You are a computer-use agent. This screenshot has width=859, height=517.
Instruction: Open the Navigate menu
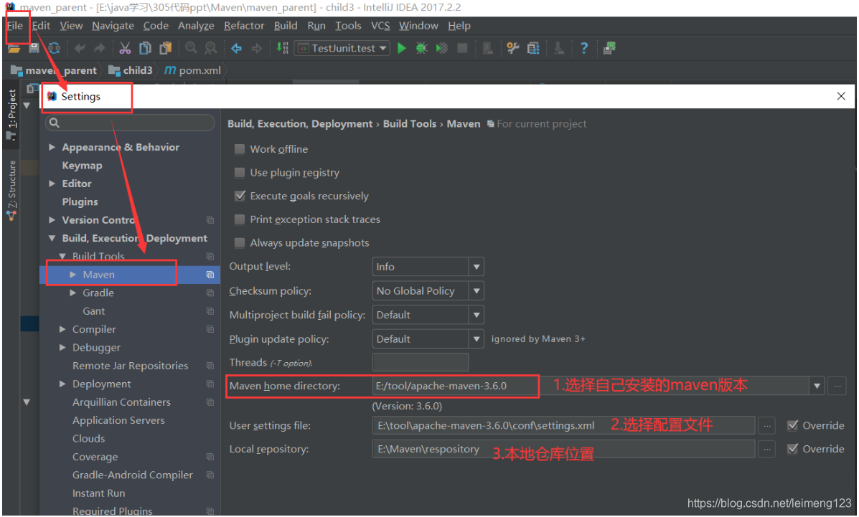click(113, 26)
